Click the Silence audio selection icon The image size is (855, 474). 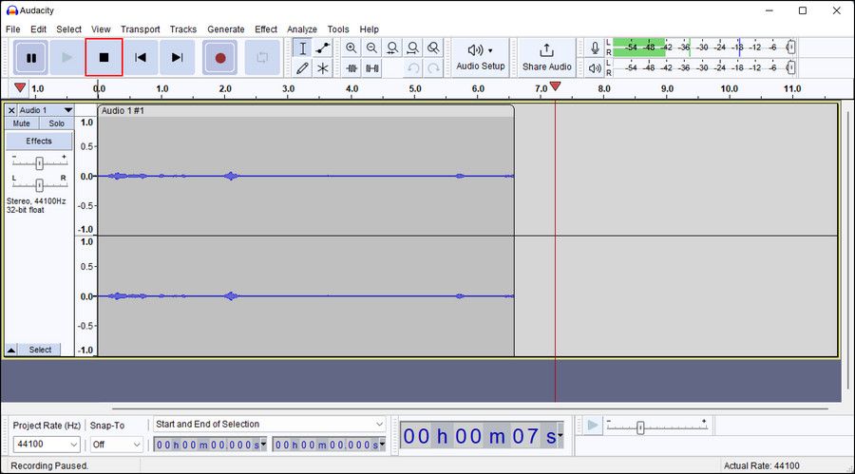click(371, 68)
